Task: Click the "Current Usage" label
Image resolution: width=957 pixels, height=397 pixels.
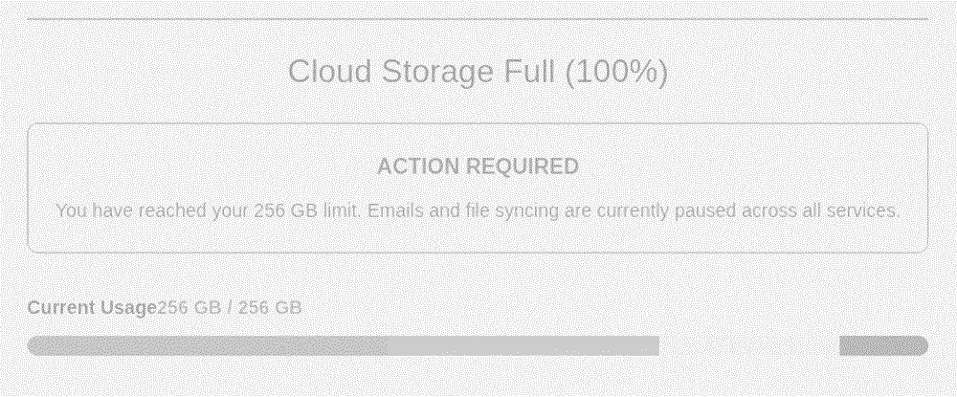Action: 92,308
